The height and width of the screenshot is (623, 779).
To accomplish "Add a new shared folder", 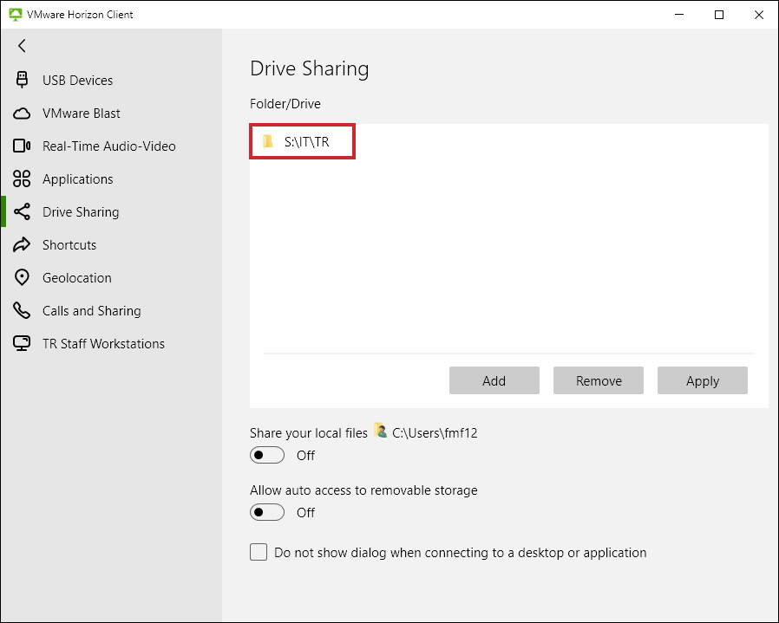I will point(494,380).
